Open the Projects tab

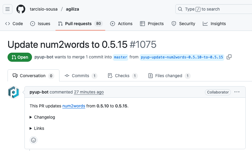click(152, 24)
